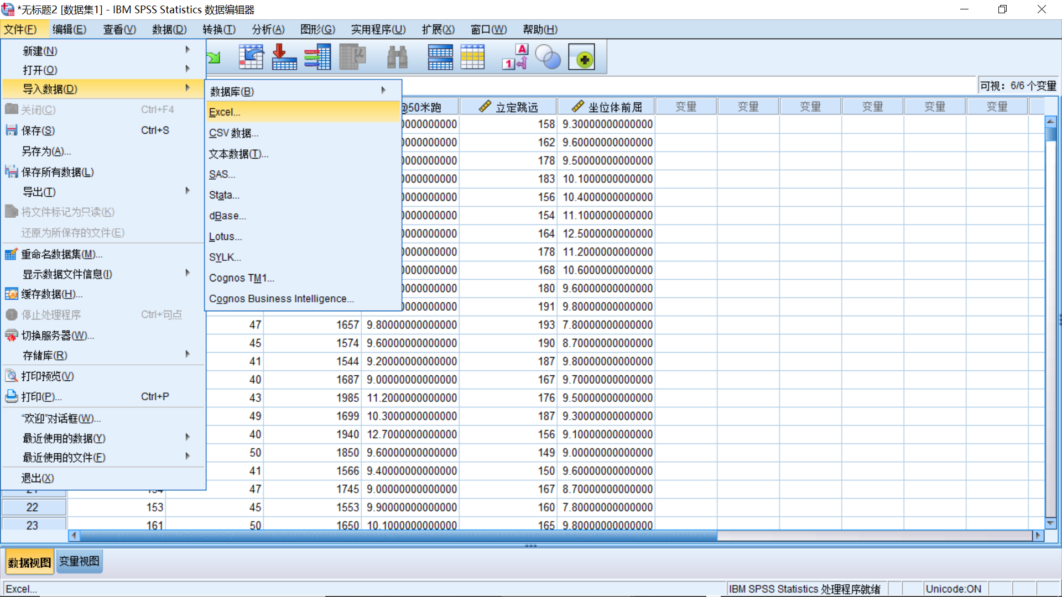Click the Go to Variable toolbar icon
Viewport: 1062px width, 597px height.
pyautogui.click(x=284, y=57)
